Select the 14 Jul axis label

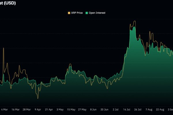coord(127,110)
